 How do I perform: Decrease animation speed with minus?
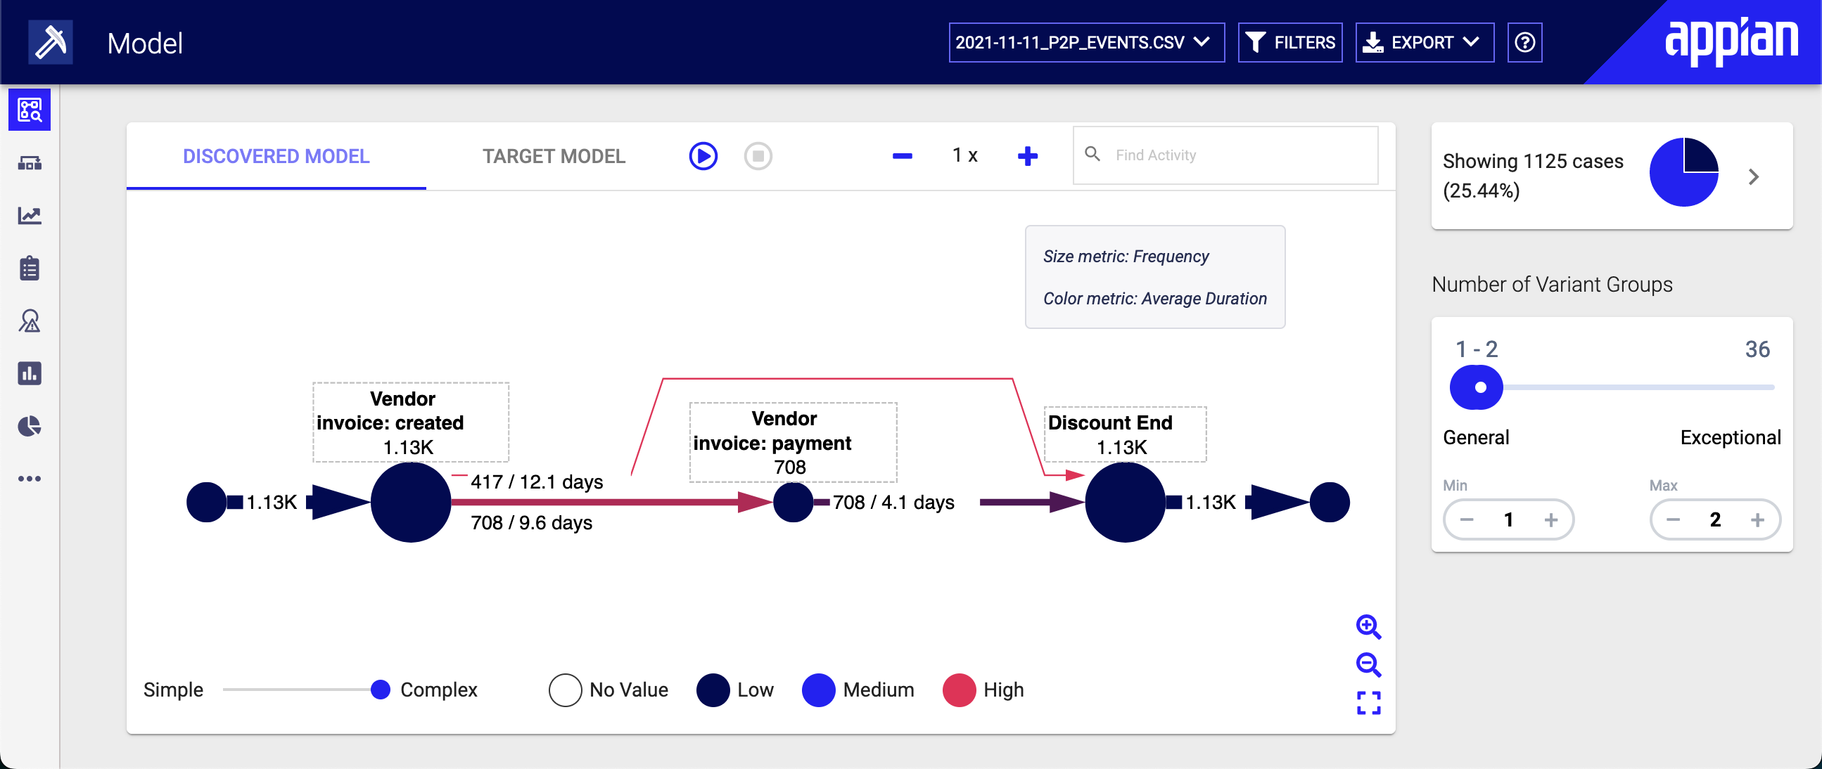(902, 155)
